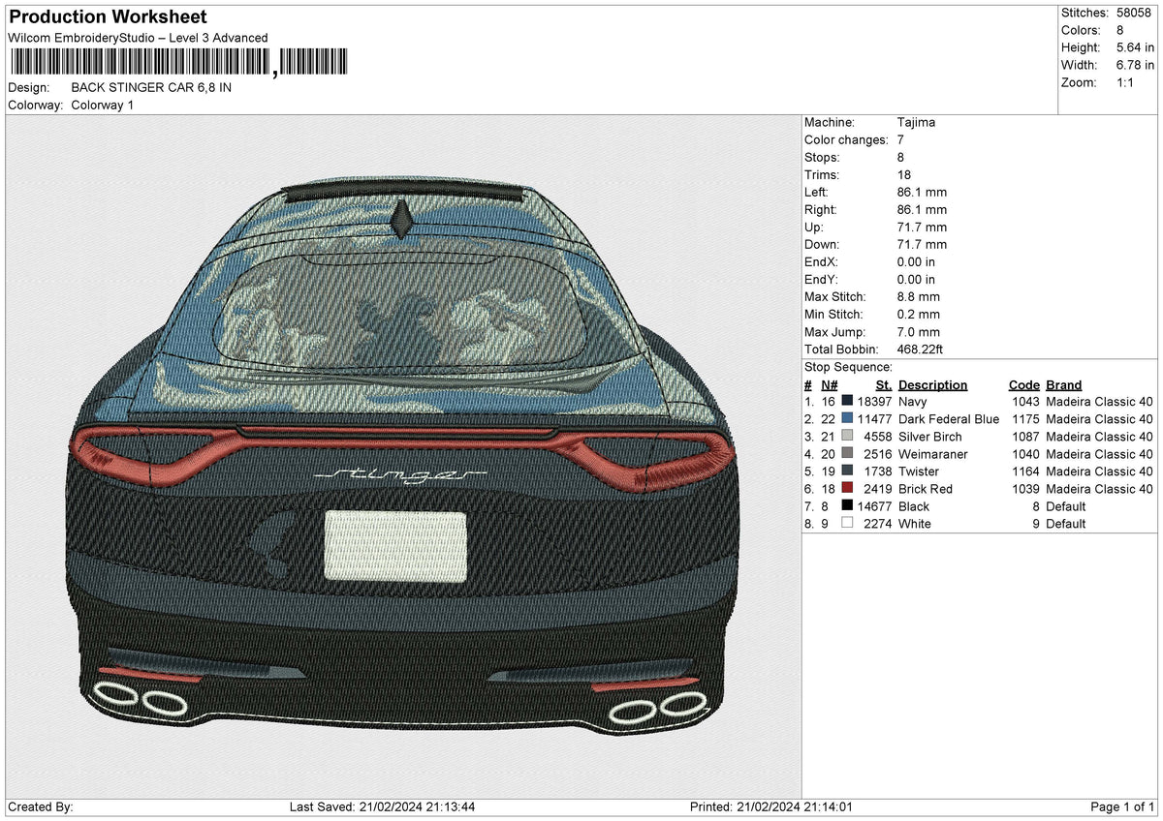Click stitch count 11477
This screenshot has width=1163, height=821.
tap(874, 418)
